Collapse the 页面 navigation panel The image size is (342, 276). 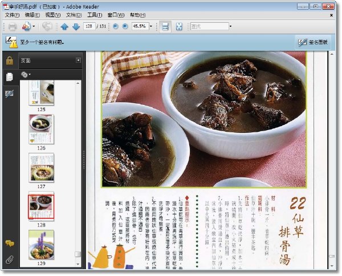78,60
